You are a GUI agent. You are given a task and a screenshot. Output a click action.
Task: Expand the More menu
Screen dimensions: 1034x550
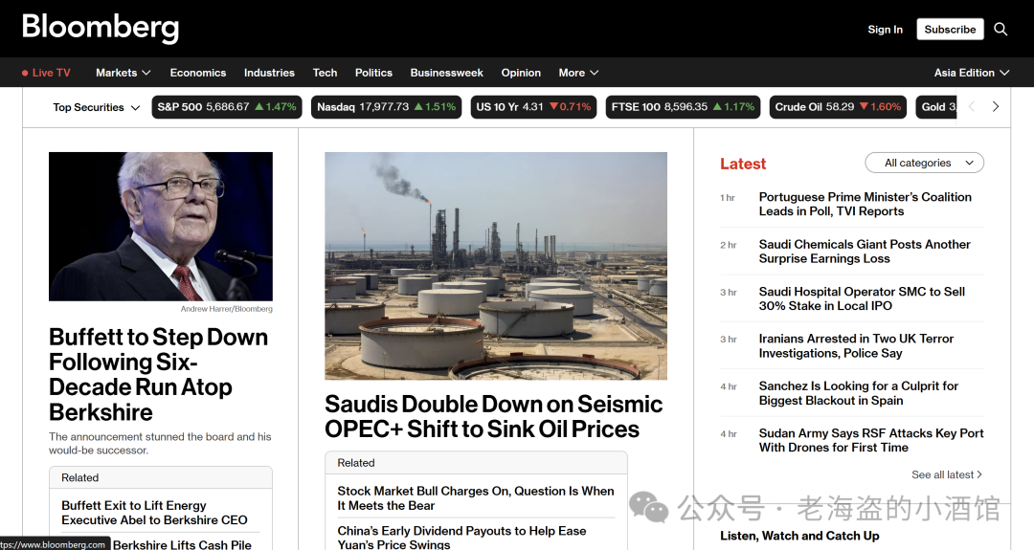click(x=578, y=73)
